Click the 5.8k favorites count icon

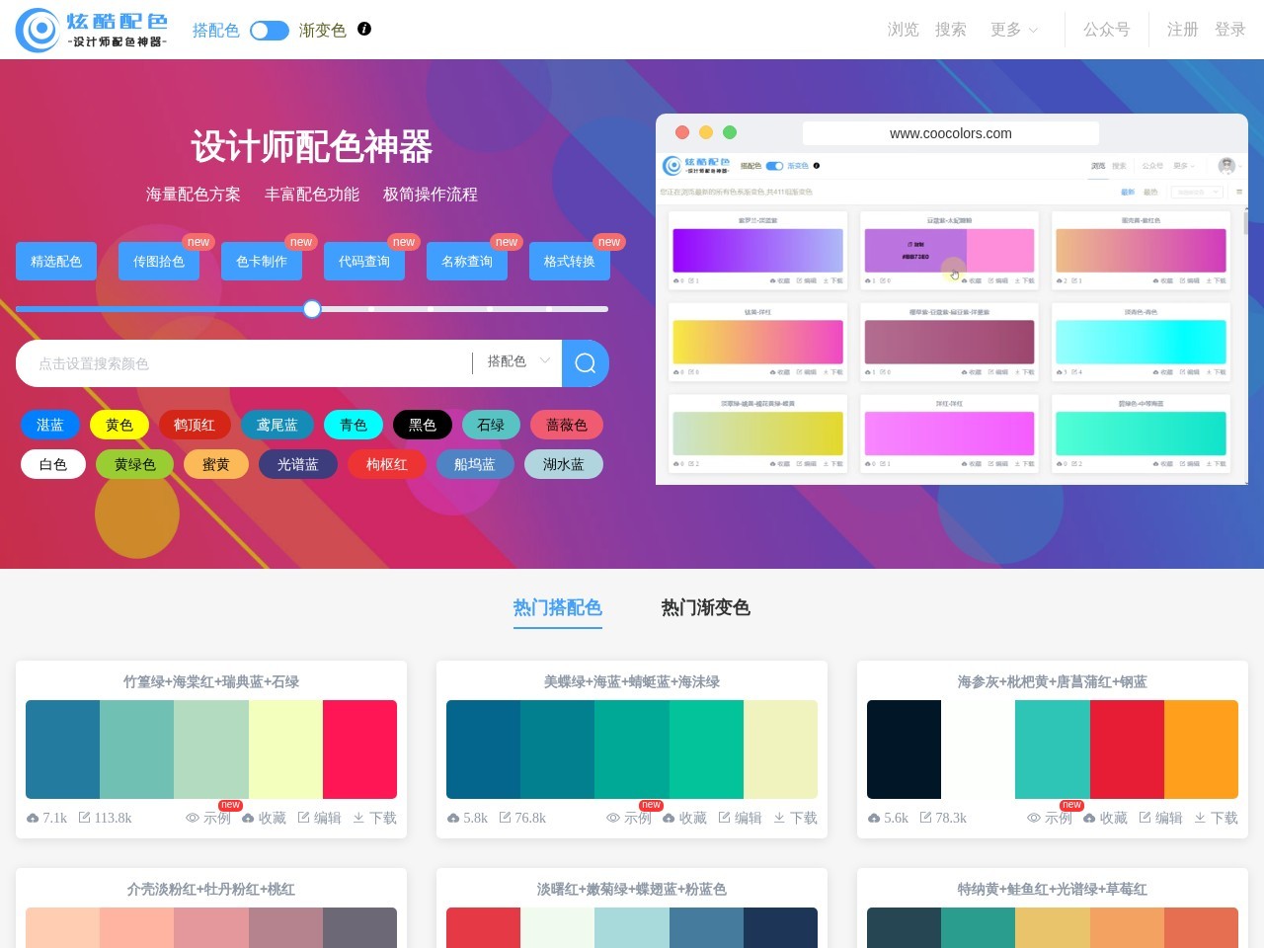click(453, 818)
